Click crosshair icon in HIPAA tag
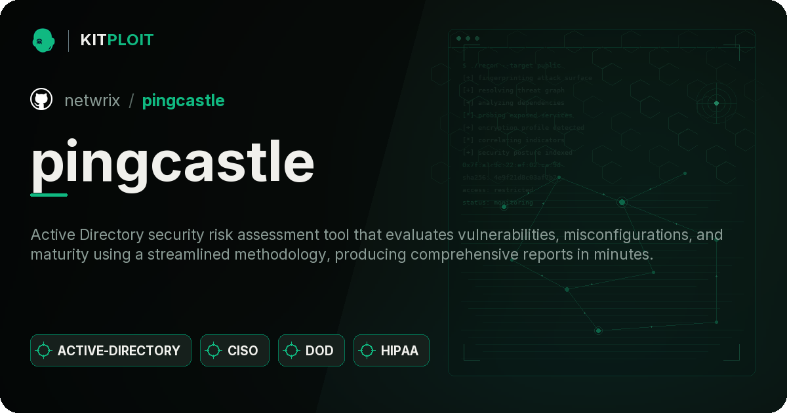The width and height of the screenshot is (787, 413). pyautogui.click(x=367, y=351)
